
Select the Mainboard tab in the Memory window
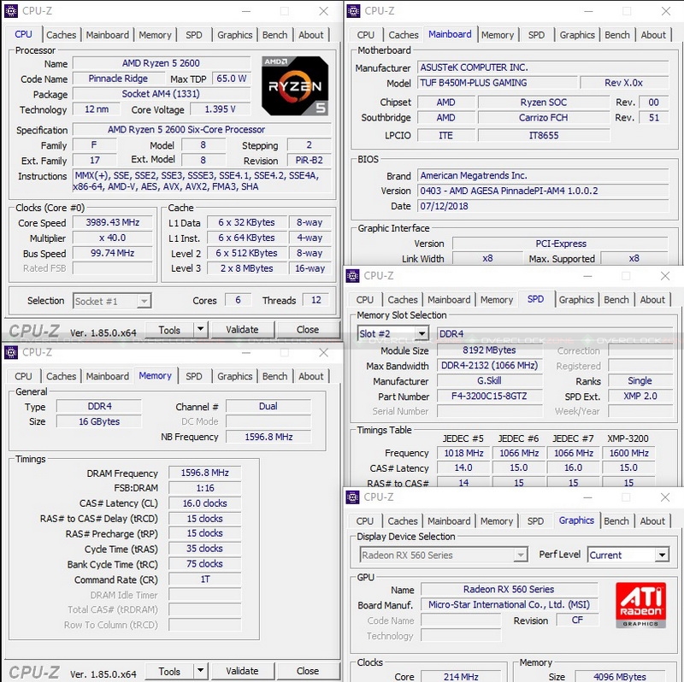click(x=108, y=376)
